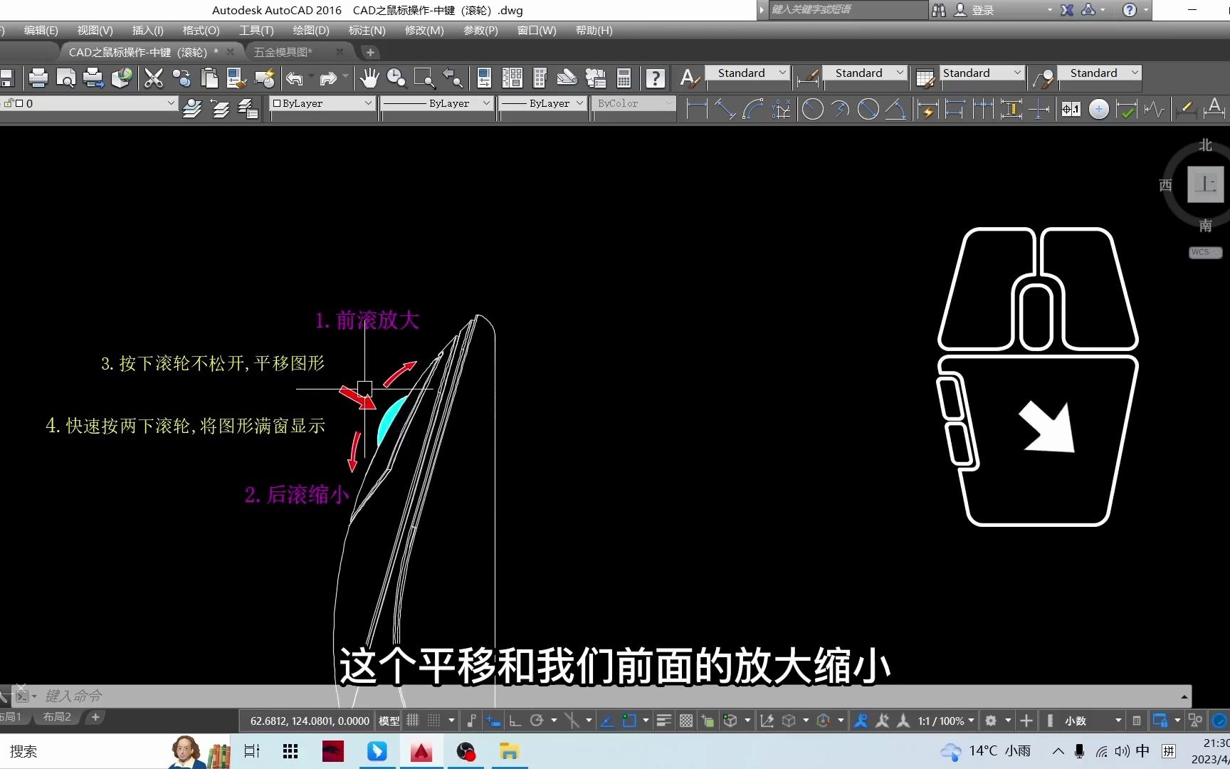
Task: Open the Properties palette
Action: [484, 78]
